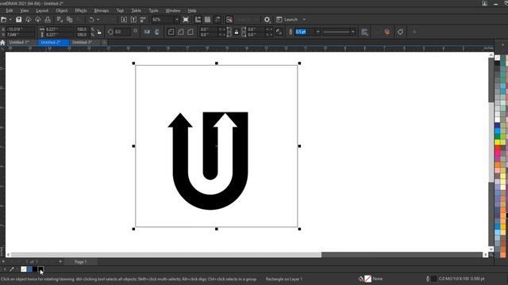The width and height of the screenshot is (508, 285).
Task: Open the Table menu
Action: point(136,10)
